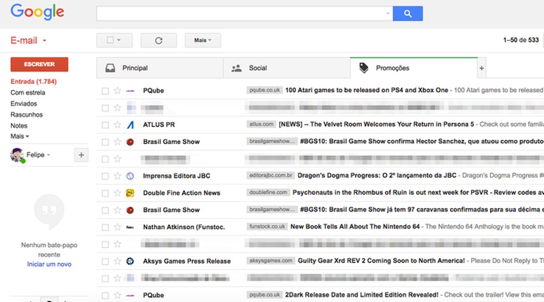Star the Brasil Game Show Hector Sanchez email
The width and height of the screenshot is (544, 302).
click(x=118, y=142)
